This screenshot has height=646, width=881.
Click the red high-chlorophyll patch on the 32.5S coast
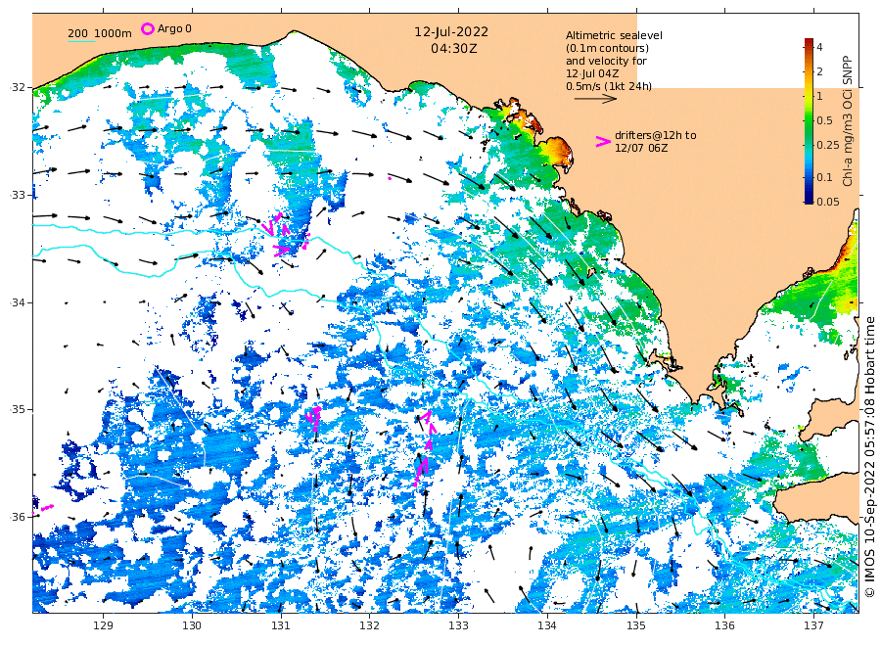[560, 151]
